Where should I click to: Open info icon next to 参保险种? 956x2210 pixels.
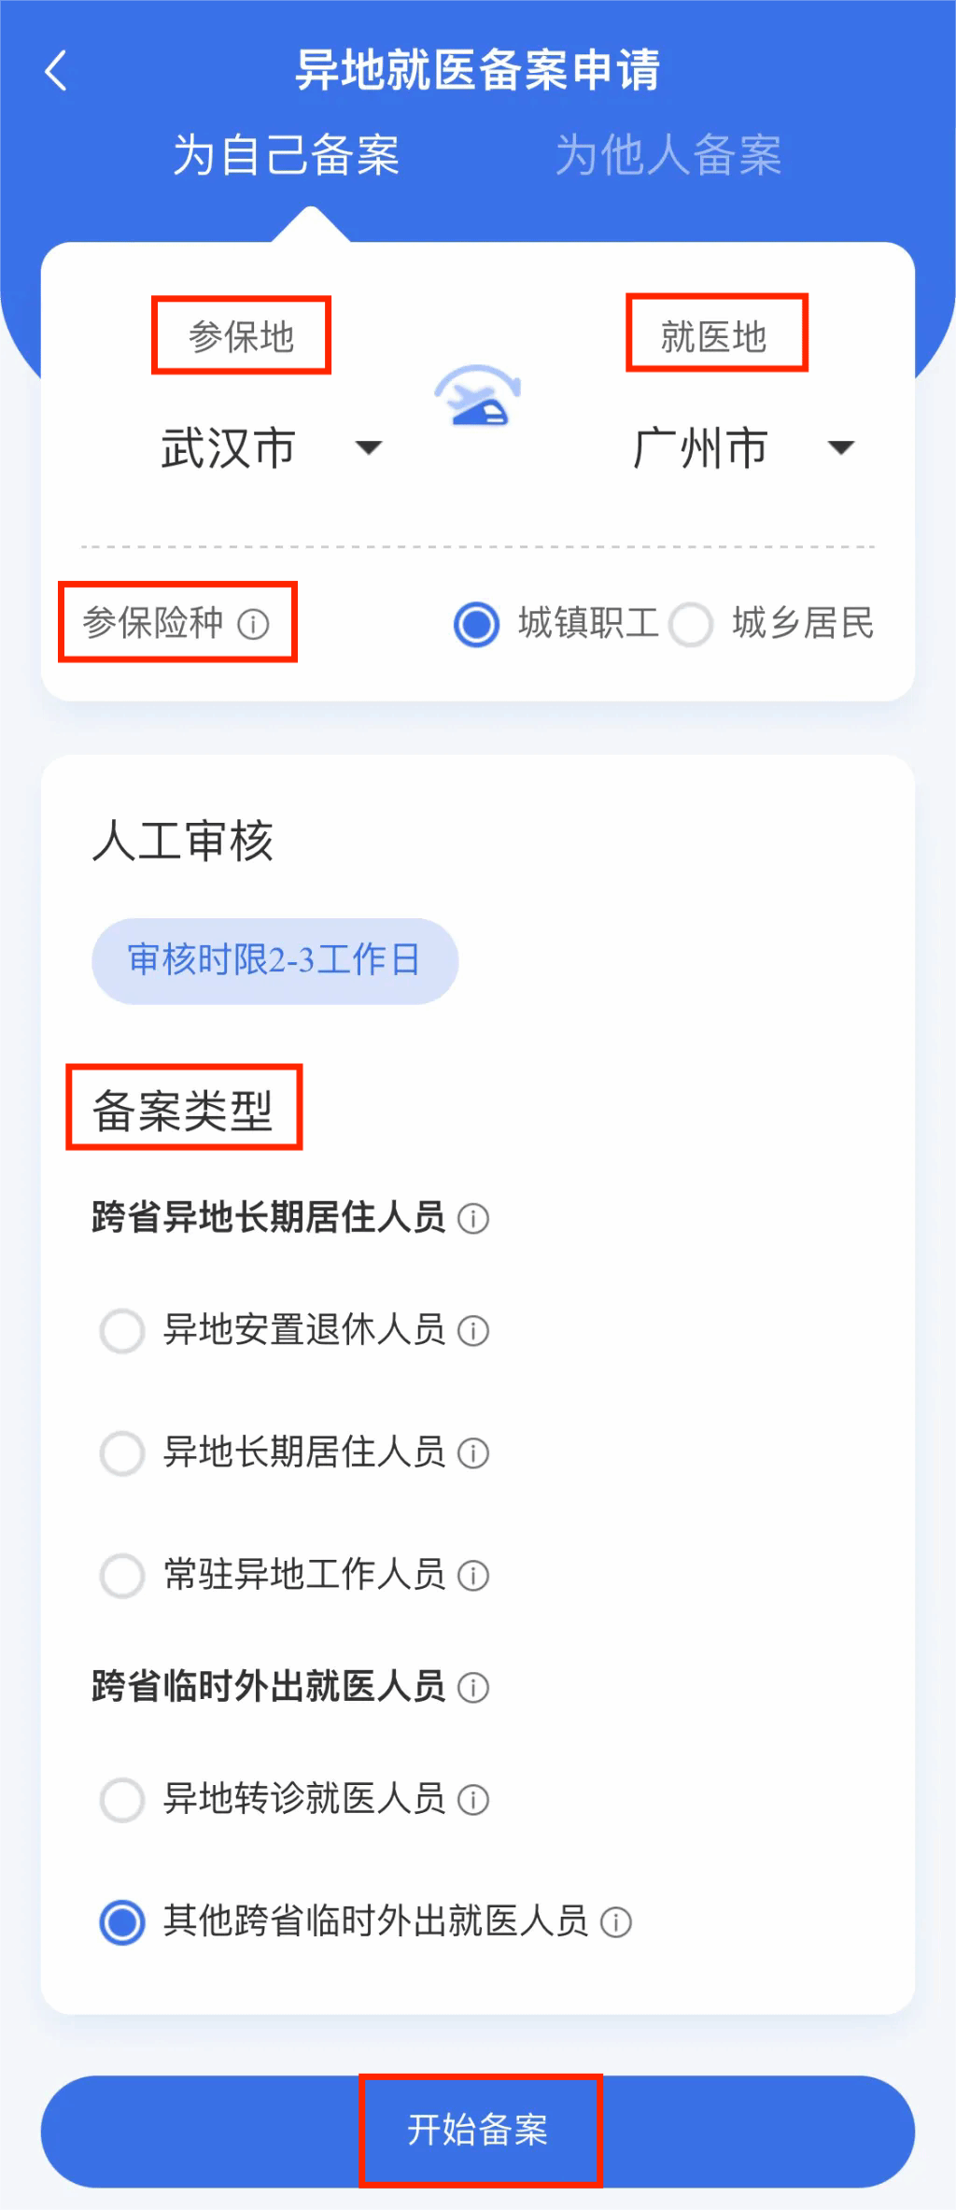(253, 624)
